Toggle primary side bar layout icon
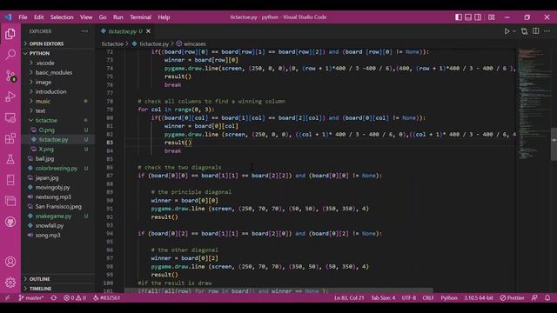 [459, 17]
